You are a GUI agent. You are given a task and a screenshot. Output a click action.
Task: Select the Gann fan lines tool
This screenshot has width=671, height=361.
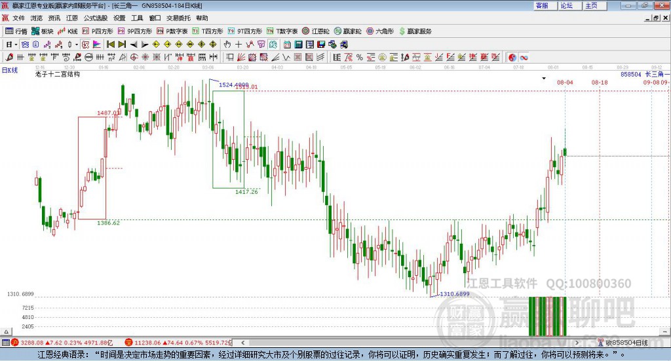[x=241, y=57]
